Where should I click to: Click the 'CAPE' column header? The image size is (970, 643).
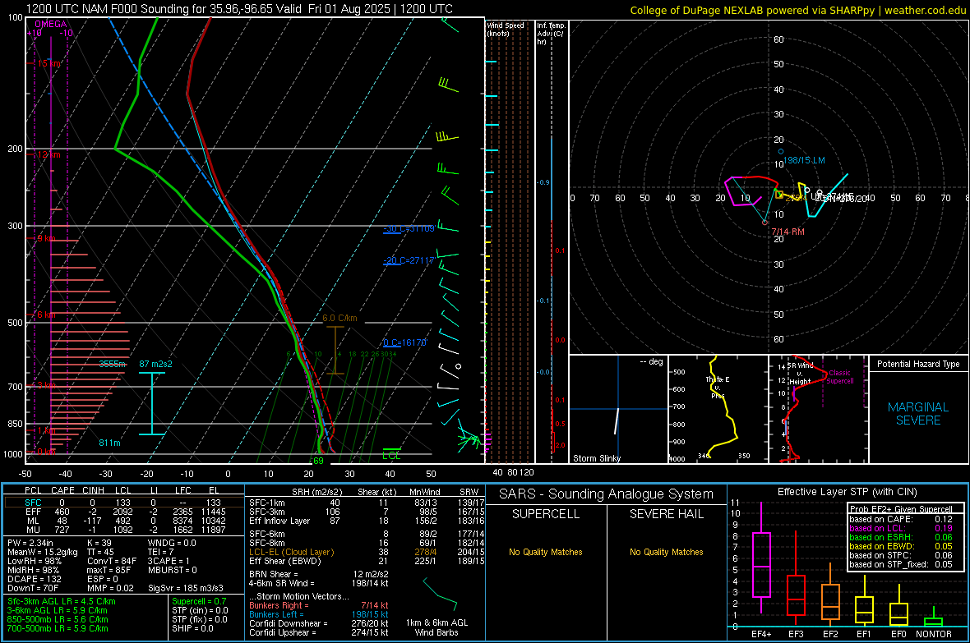[62, 490]
